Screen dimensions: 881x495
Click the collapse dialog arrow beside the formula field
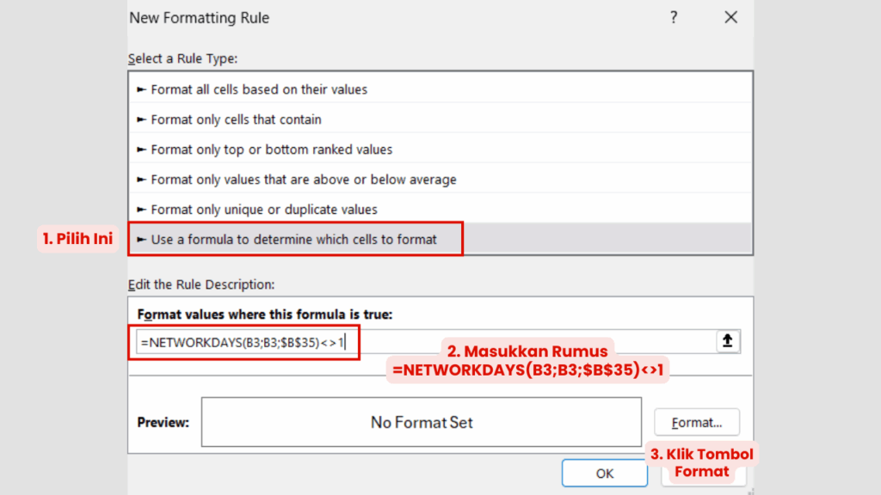(x=728, y=340)
